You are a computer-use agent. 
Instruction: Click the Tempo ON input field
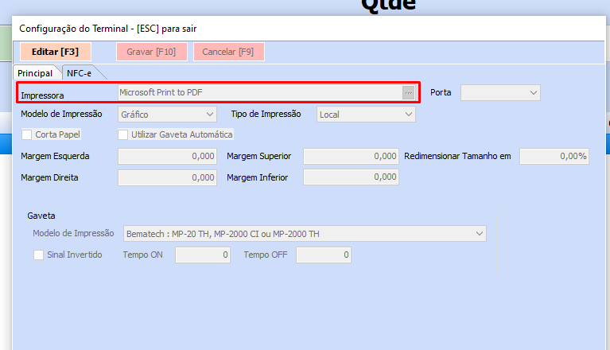point(203,255)
